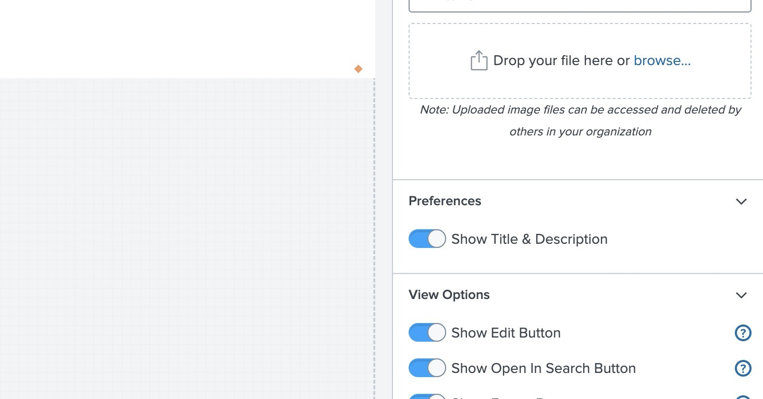This screenshot has width=763, height=399.
Task: Click the Show Open In Search Button label
Action: 543,368
